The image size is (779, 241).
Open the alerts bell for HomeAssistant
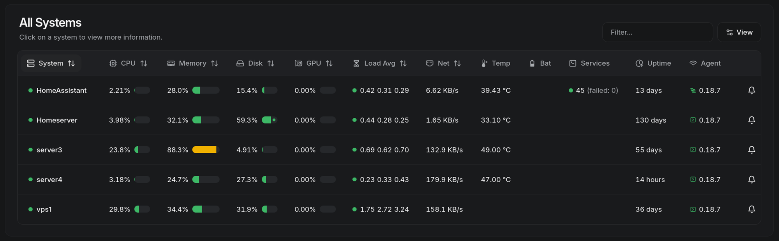click(x=751, y=90)
